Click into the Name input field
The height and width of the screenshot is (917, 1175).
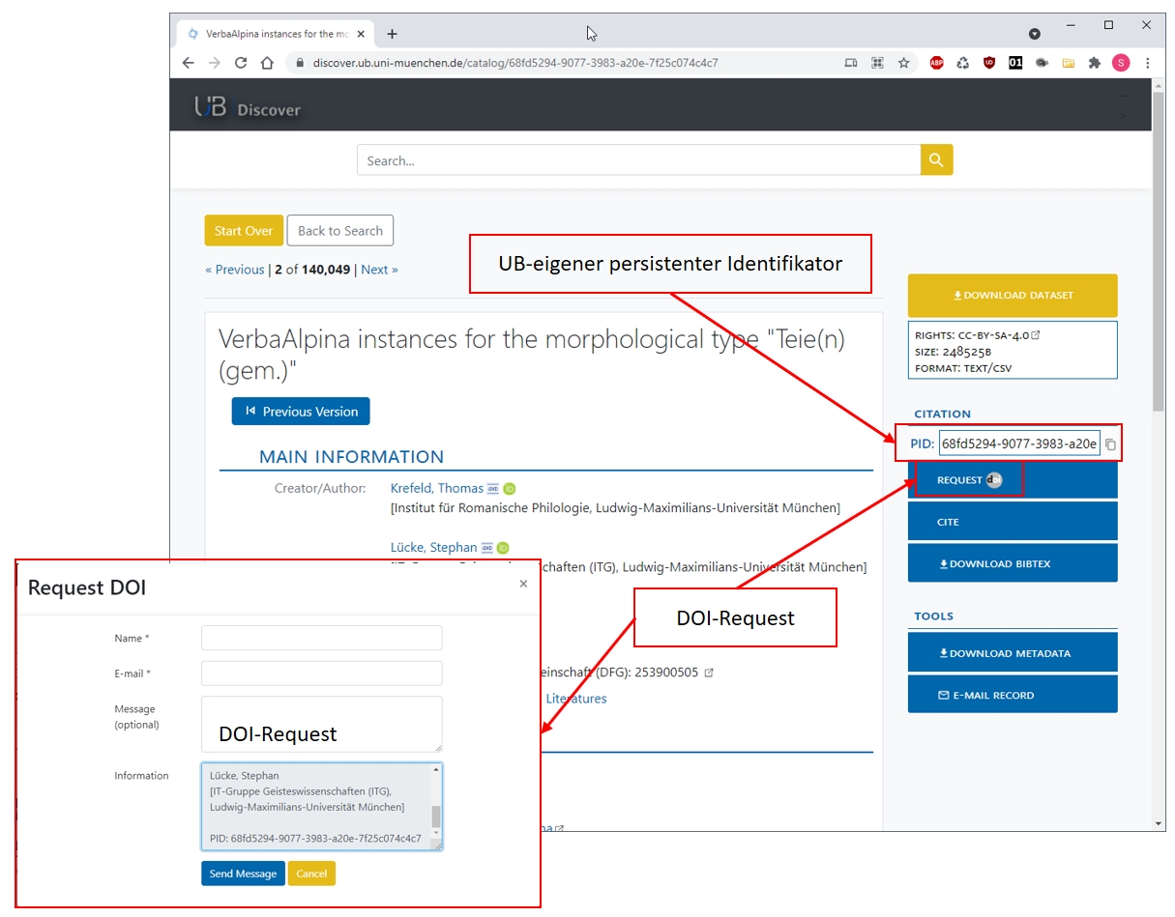coord(321,638)
